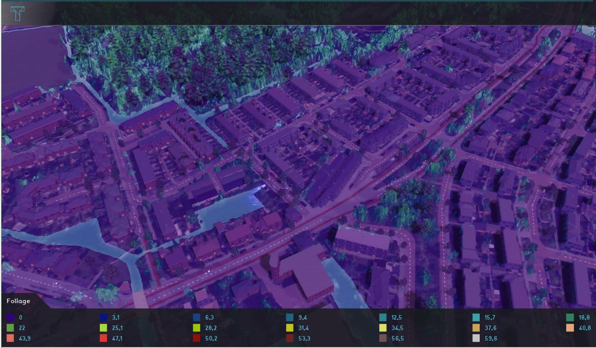The image size is (596, 348).
Task: Select the peach 40,8 legend swatch
Action: pyautogui.click(x=570, y=328)
